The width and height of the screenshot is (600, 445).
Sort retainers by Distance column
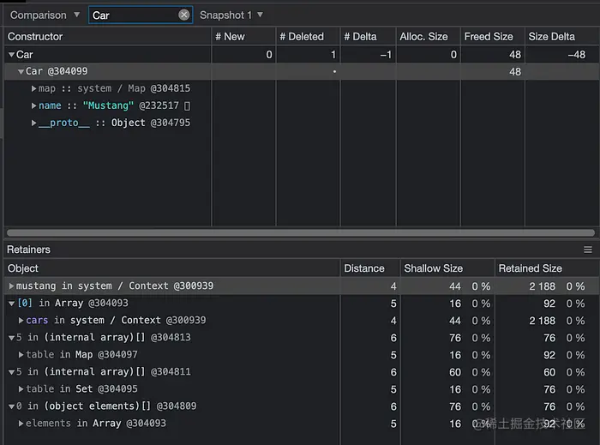pos(370,268)
